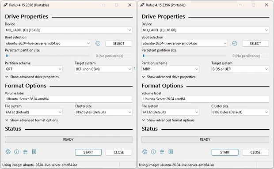This screenshot has width=274, height=169.
Task: Open About info icon in left Rufus window
Action: coord(17,152)
